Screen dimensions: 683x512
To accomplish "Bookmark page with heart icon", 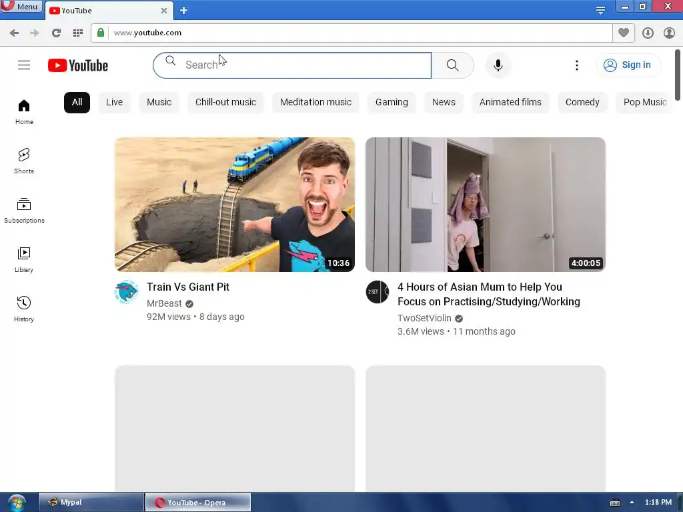I will (x=624, y=33).
